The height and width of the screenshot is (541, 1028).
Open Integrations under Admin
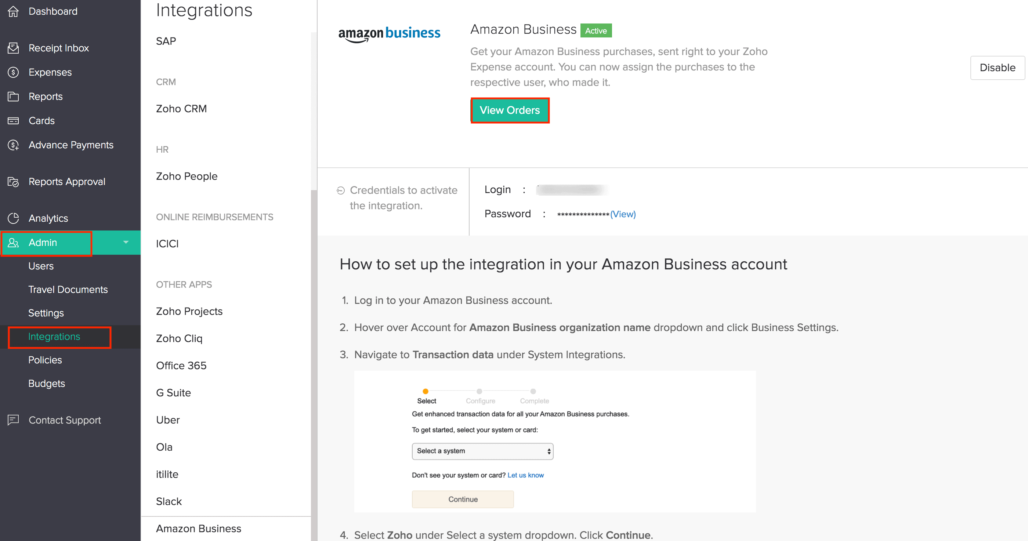[54, 336]
